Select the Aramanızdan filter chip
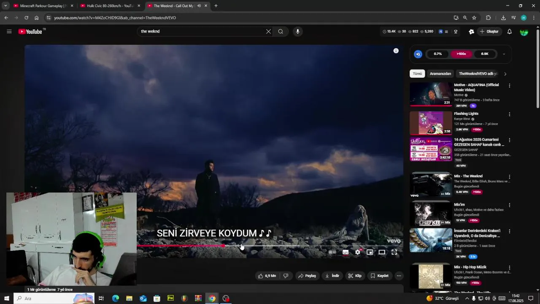Viewport: 540px width, 304px height. (x=440, y=74)
